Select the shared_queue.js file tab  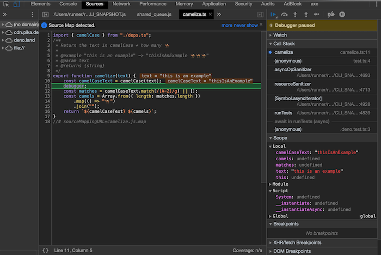[x=154, y=14]
